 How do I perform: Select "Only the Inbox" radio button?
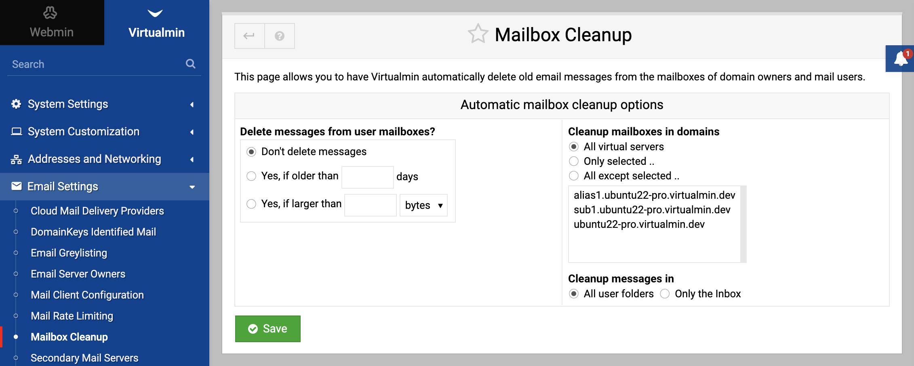(x=665, y=294)
